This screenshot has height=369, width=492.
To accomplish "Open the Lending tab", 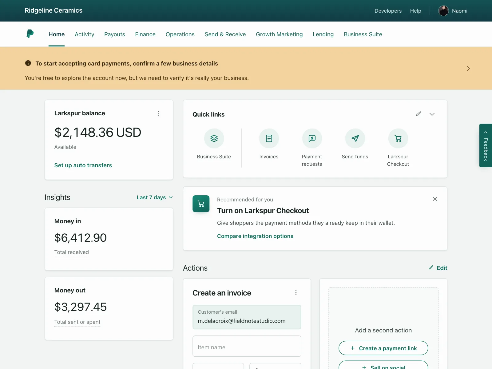I will 323,34.
